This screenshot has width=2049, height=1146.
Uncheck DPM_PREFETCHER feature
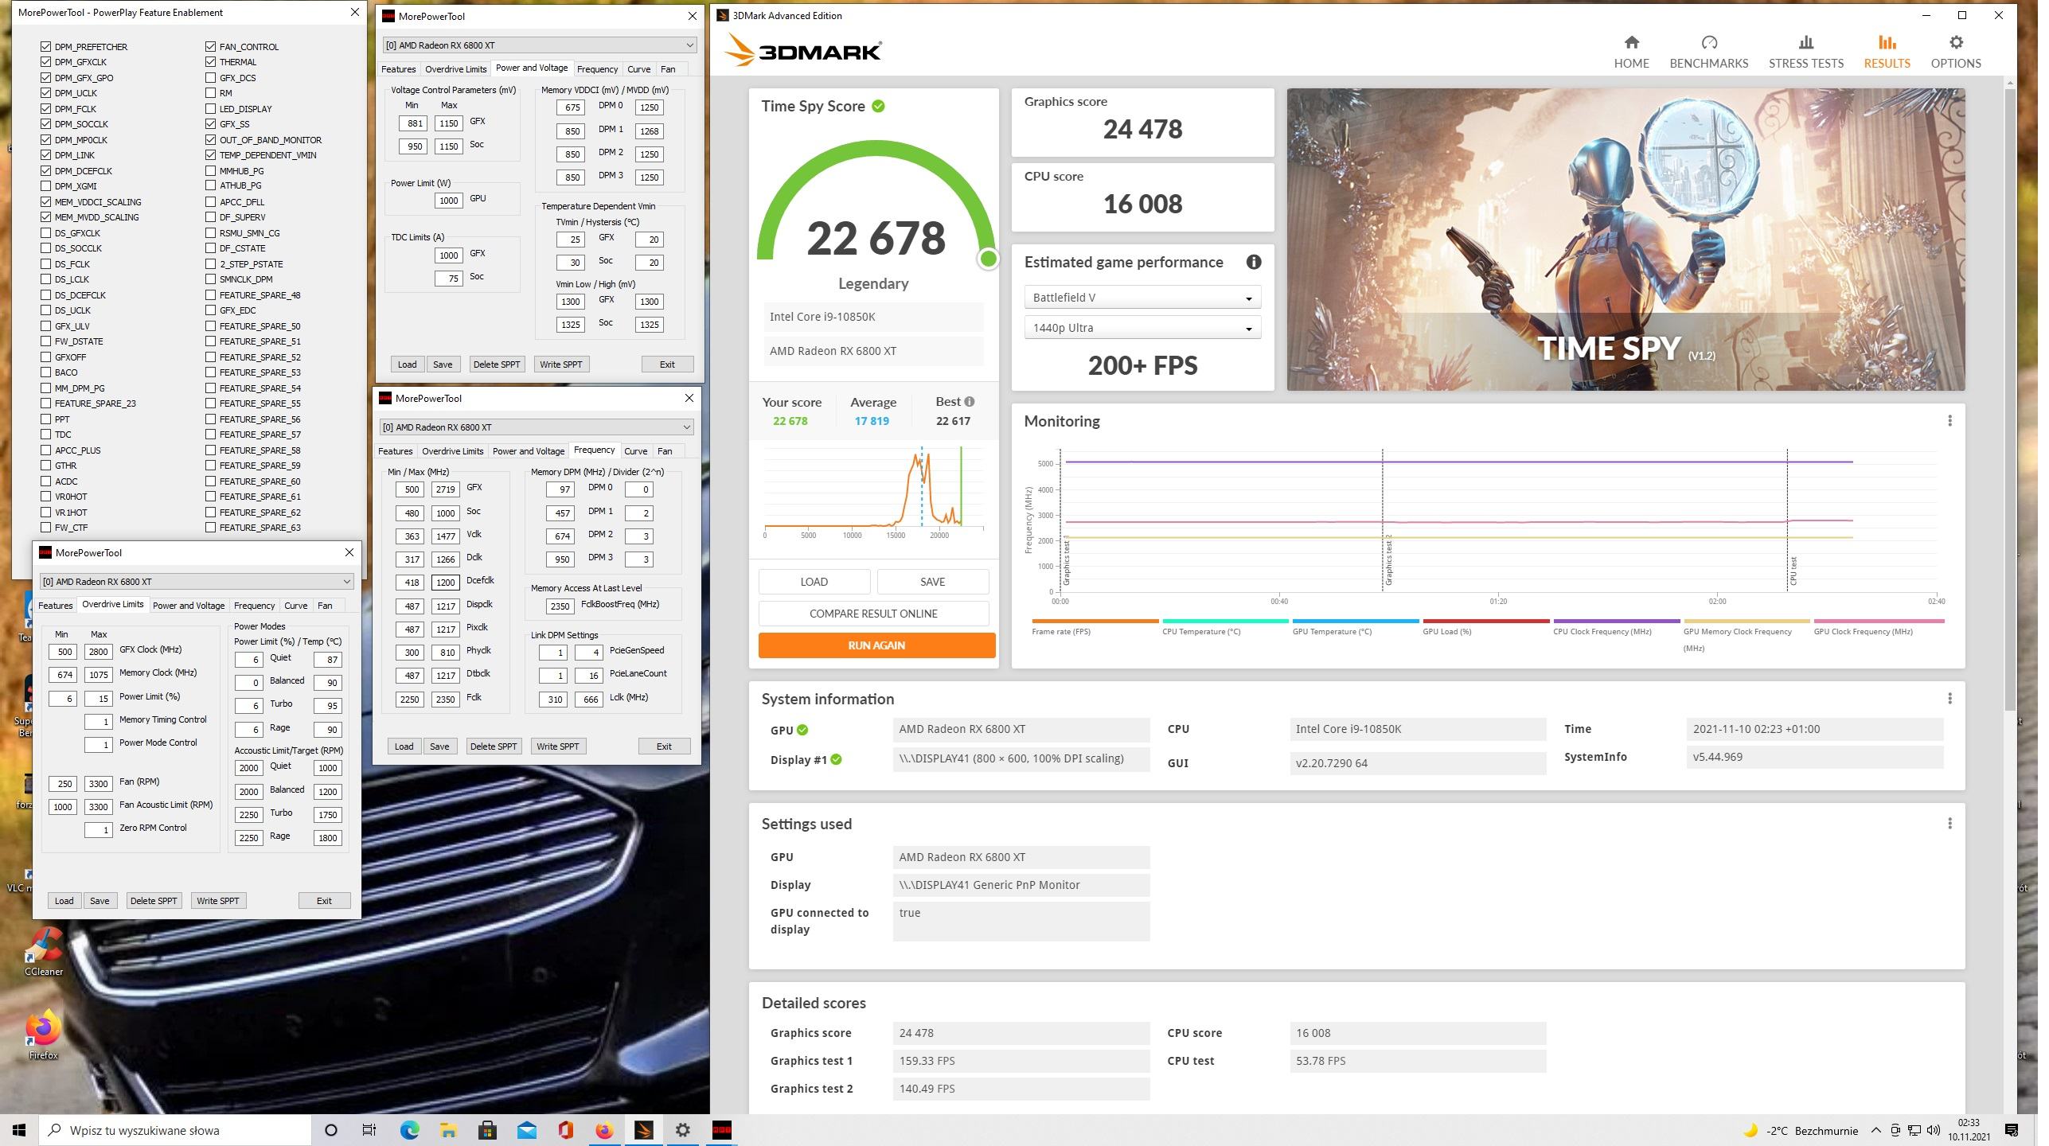45,47
